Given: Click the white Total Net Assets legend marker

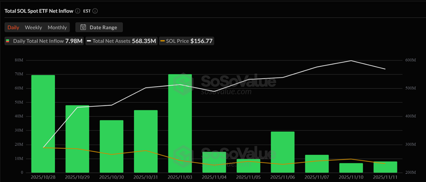Looking at the screenshot, I should pos(89,41).
